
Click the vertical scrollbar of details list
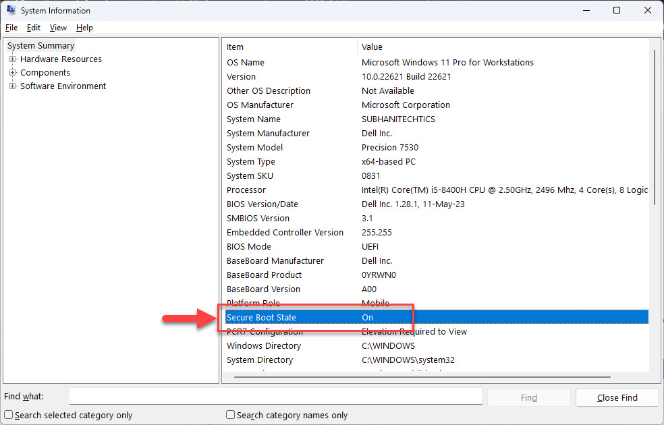coord(655,127)
